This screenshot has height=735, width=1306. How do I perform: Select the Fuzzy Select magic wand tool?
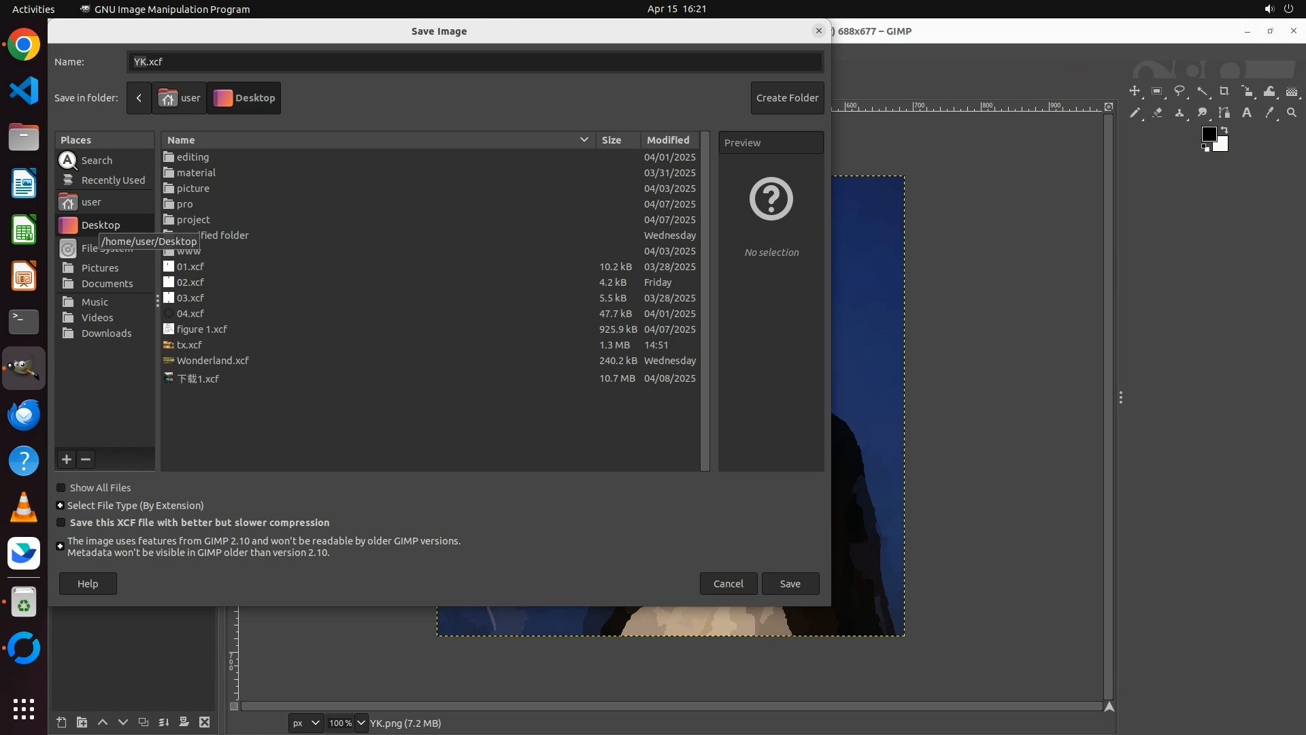1202,91
